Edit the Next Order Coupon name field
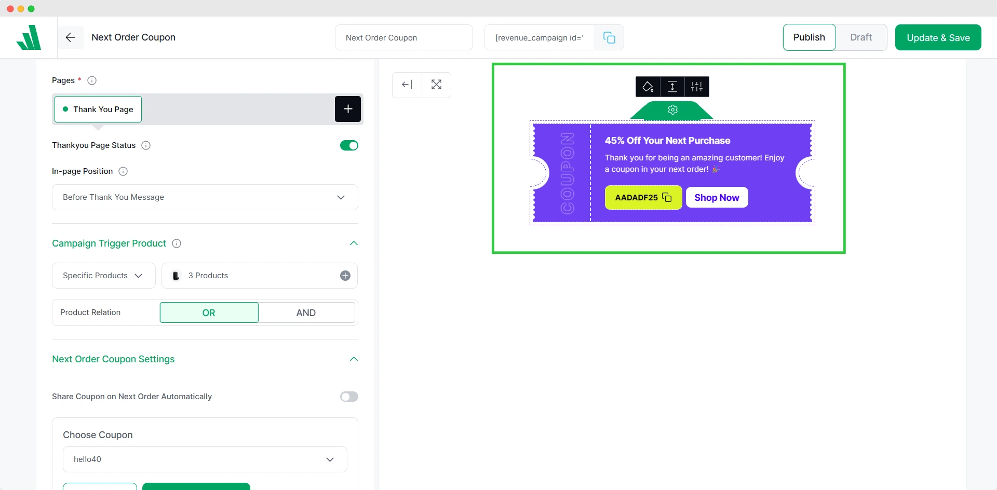Viewport: 997px width, 490px height. tap(404, 37)
